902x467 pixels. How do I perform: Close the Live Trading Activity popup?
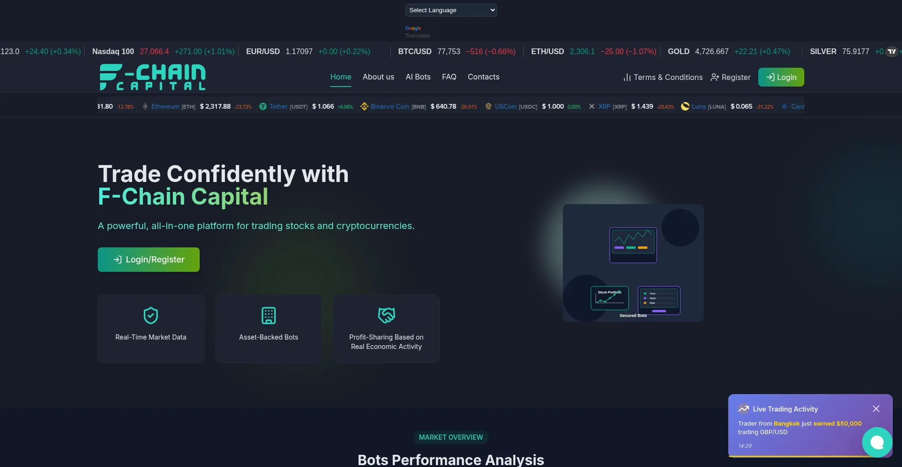tap(876, 409)
